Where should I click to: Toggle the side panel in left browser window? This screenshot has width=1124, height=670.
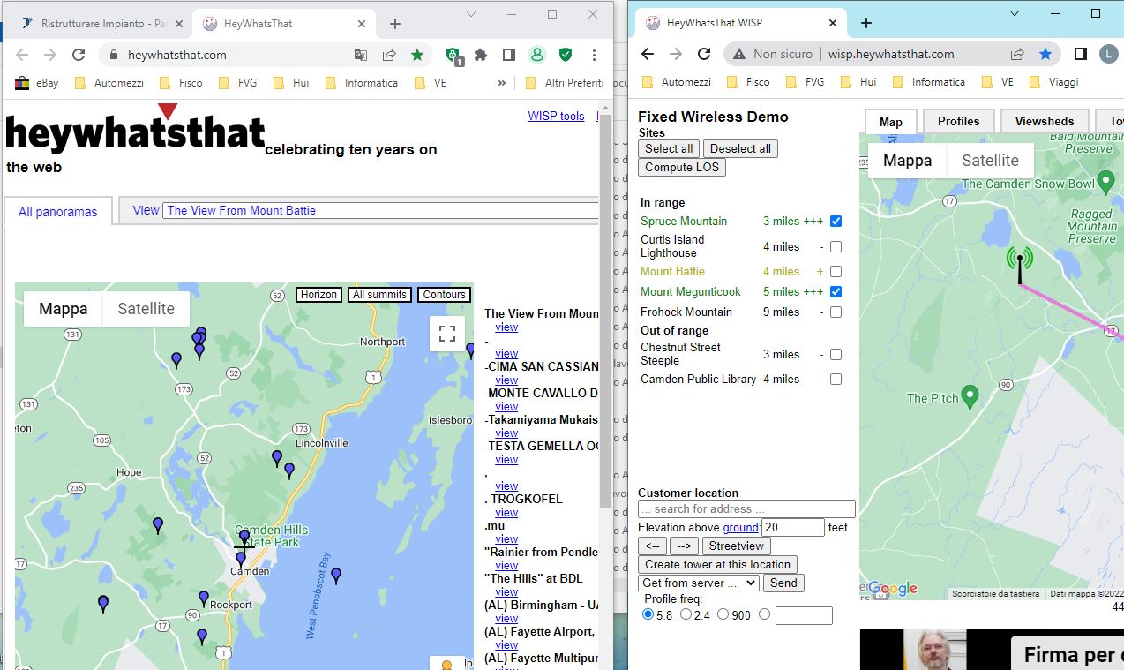(x=509, y=55)
